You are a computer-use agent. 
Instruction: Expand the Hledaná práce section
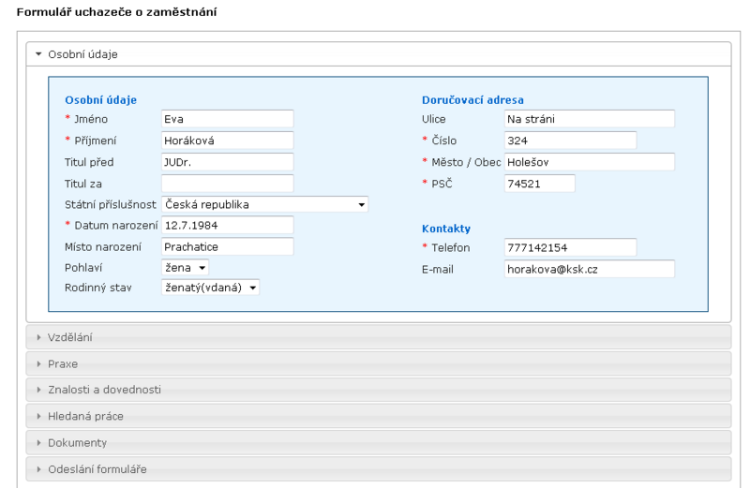pos(379,416)
